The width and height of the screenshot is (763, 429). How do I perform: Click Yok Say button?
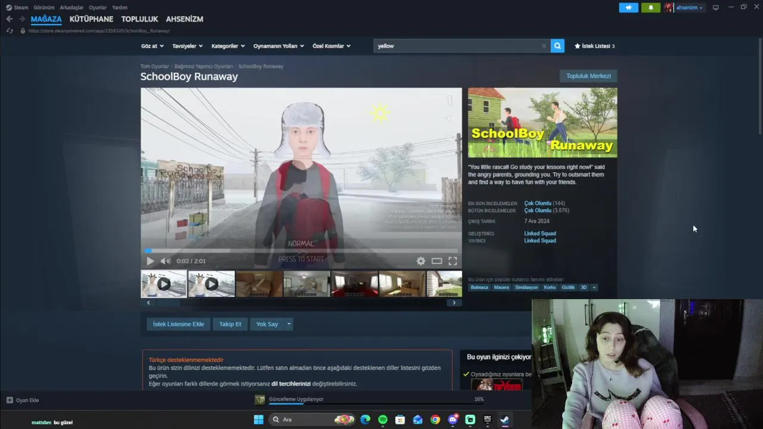coord(267,324)
